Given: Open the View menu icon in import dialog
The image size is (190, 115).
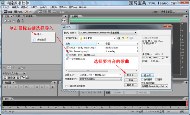Looking at the screenshot, I should pyautogui.click(x=132, y=38).
